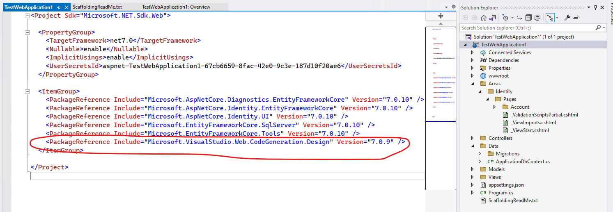This screenshot has height=212, width=613.
Task: Select Connected Services in Solution Explorer
Action: click(x=510, y=52)
